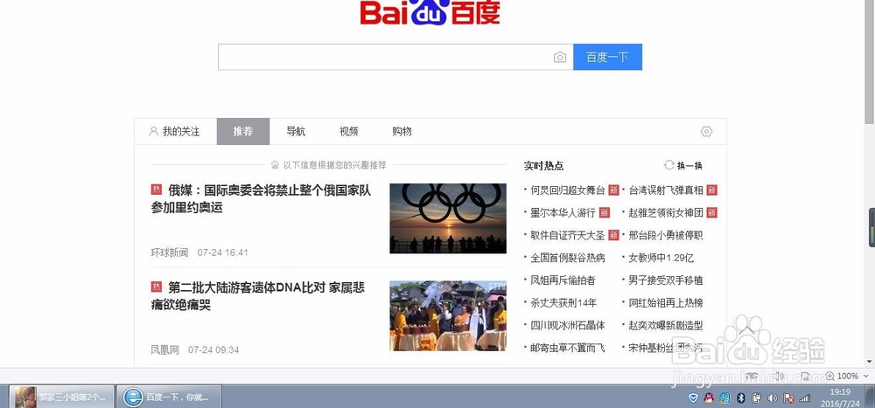Click the 新 badge beside 墨尔本华人游行

pos(605,212)
